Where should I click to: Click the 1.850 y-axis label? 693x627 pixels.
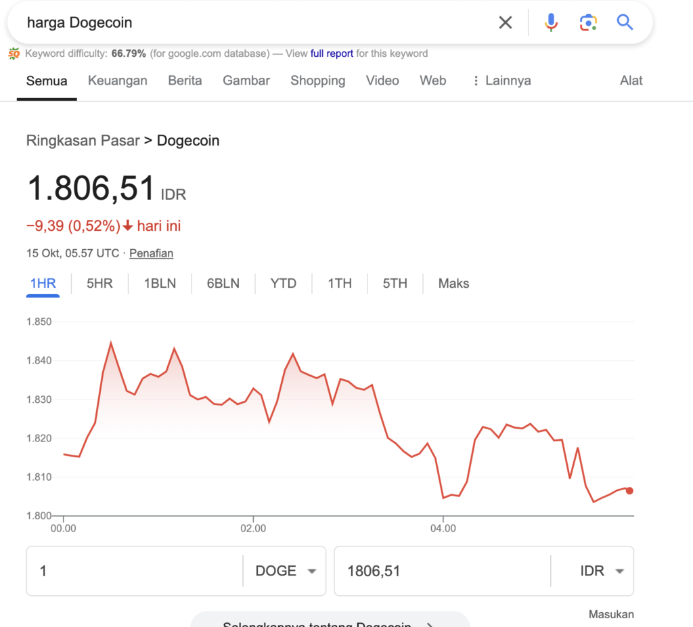39,322
